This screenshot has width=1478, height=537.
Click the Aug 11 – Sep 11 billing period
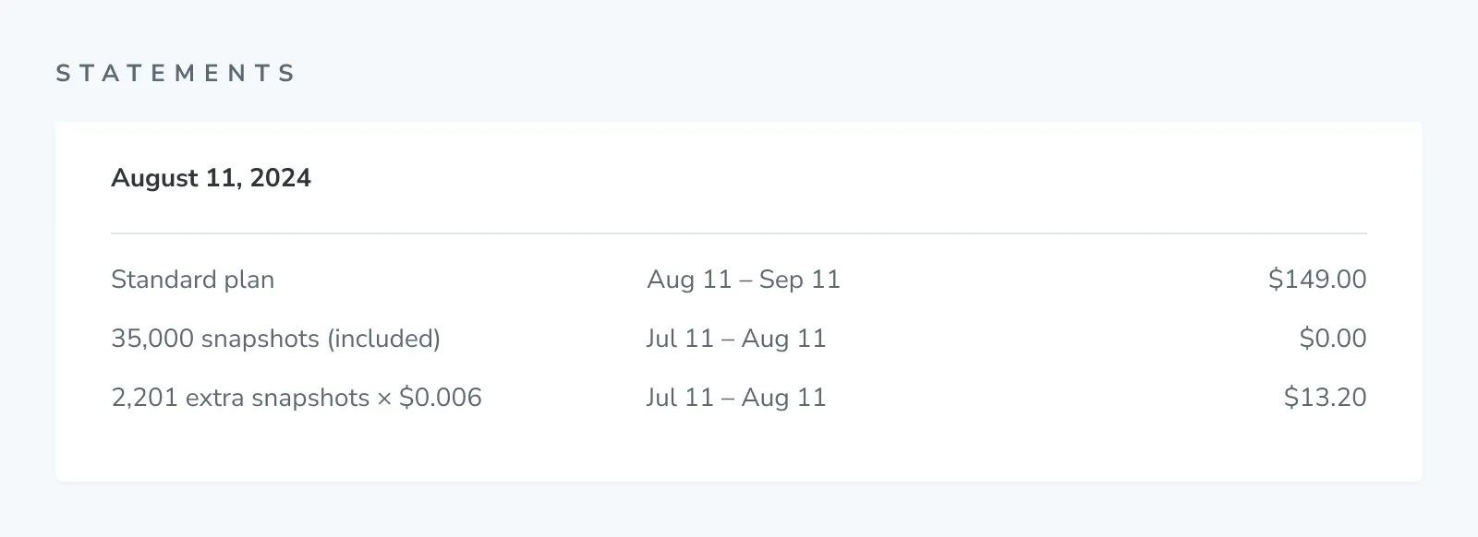744,280
